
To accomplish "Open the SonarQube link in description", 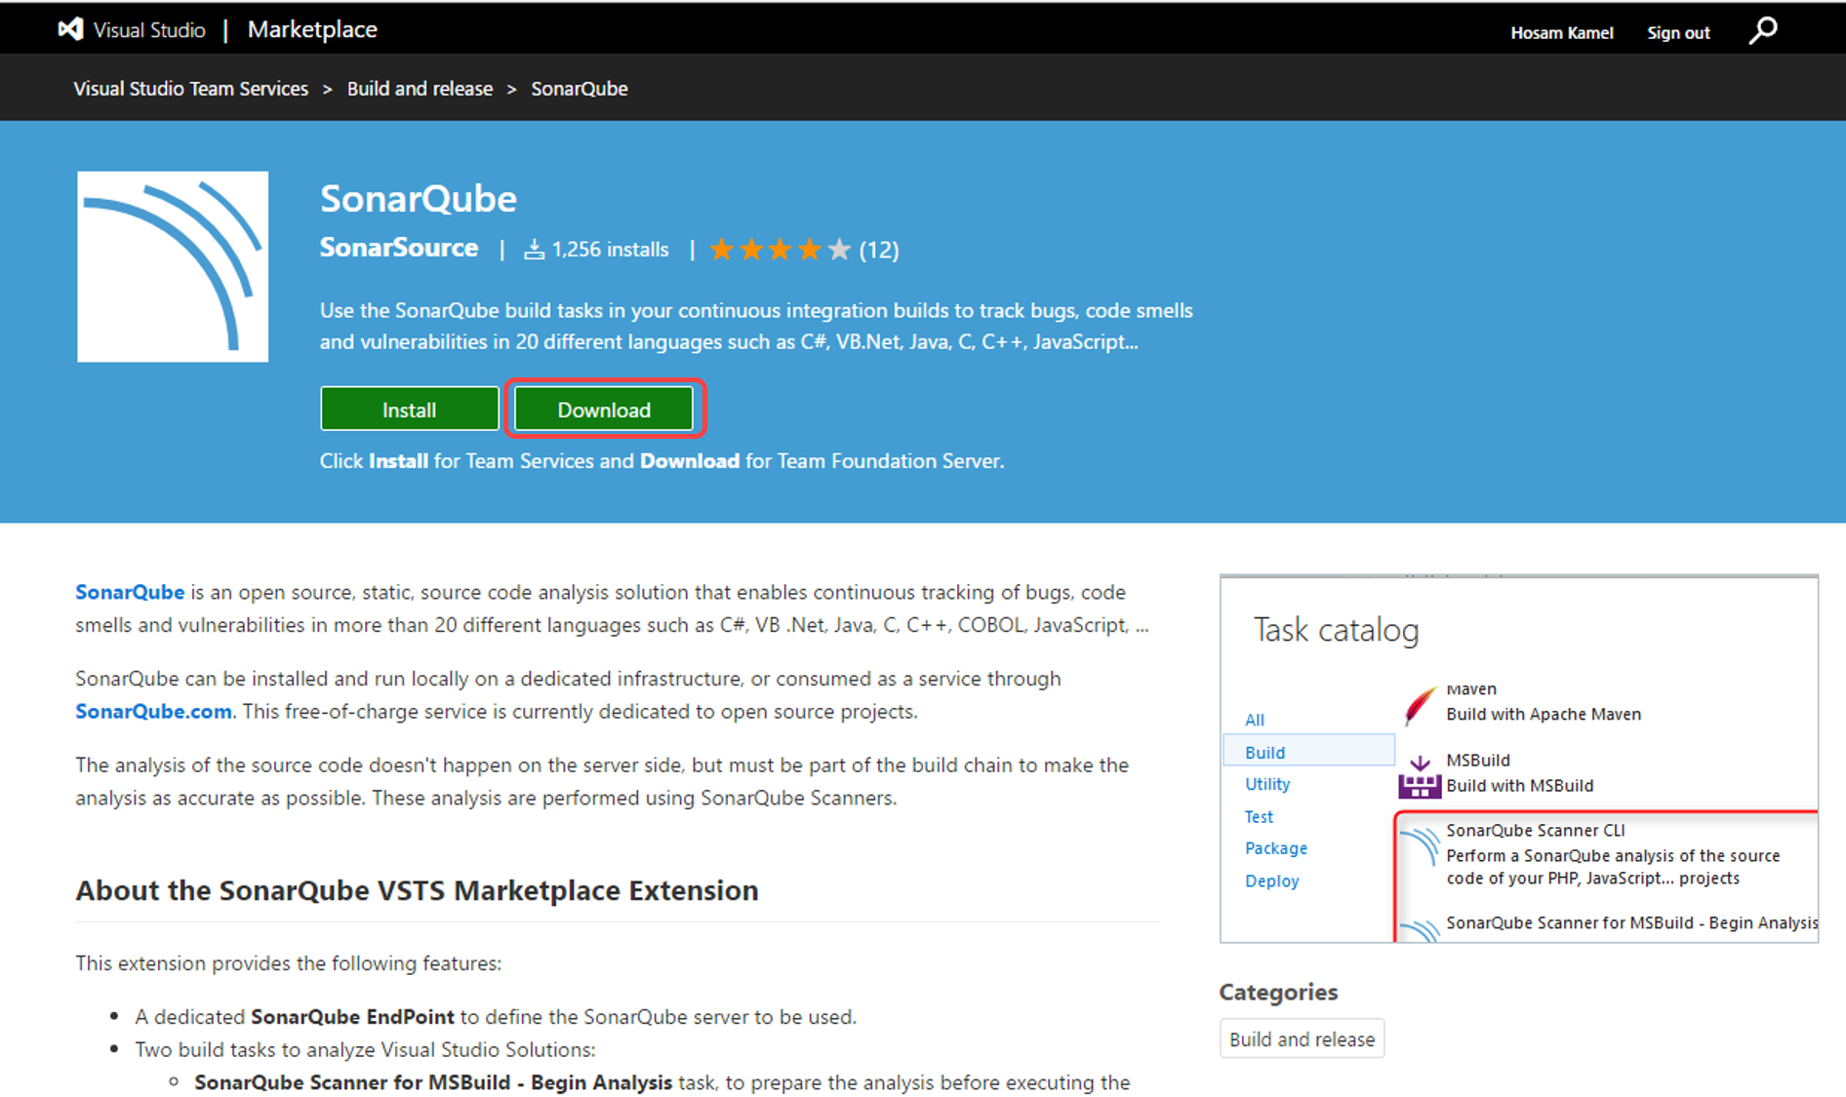I will (x=130, y=592).
